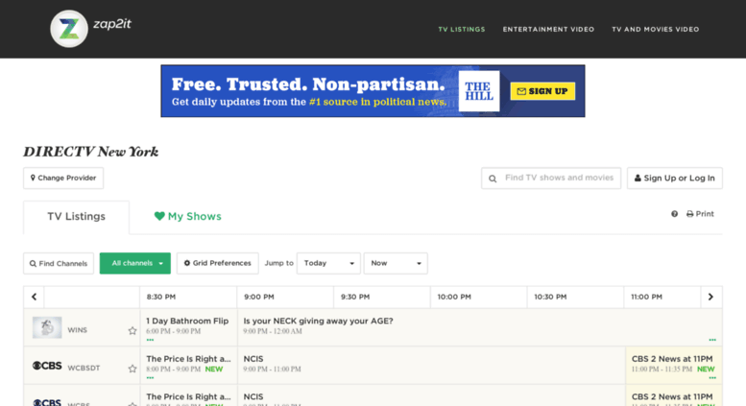Click the CBS logo for WCBSDT
Viewport: 746px width, 406px height.
(x=47, y=366)
